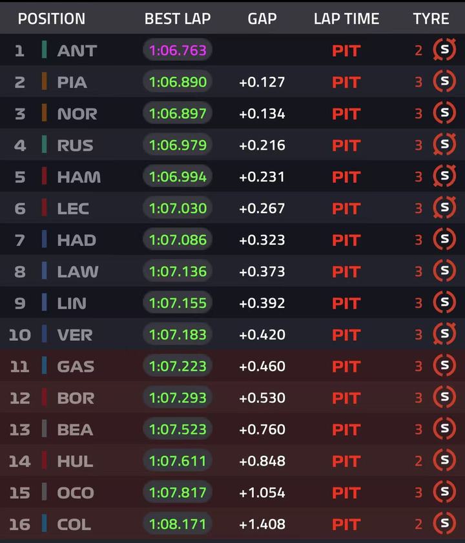Select the soft tyre icon for LAW

click(444, 271)
